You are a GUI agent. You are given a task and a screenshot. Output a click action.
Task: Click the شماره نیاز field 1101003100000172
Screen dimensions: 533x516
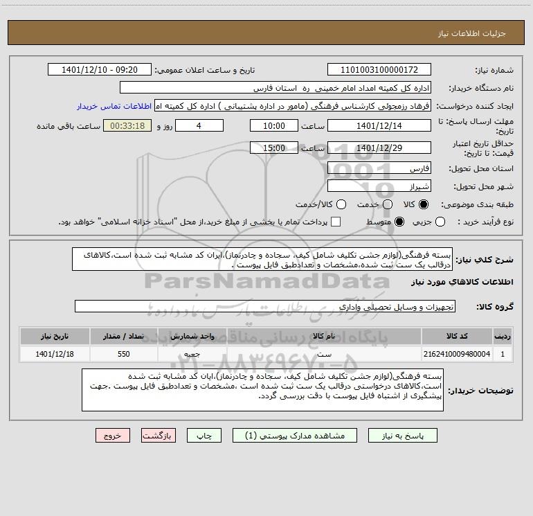click(x=379, y=69)
